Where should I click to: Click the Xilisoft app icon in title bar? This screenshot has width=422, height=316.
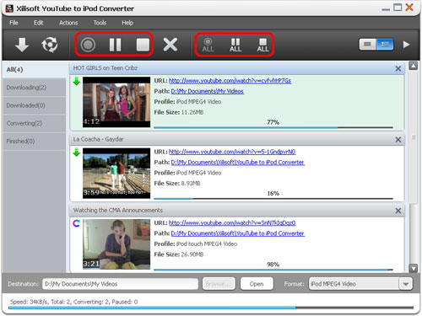coord(9,8)
